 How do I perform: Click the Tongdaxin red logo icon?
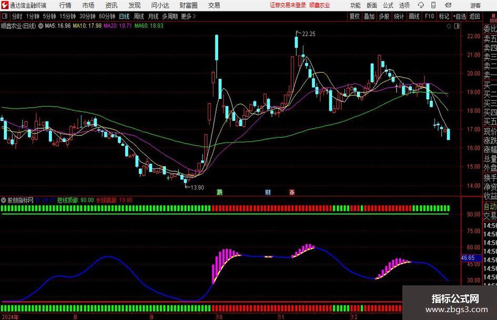tap(5, 5)
